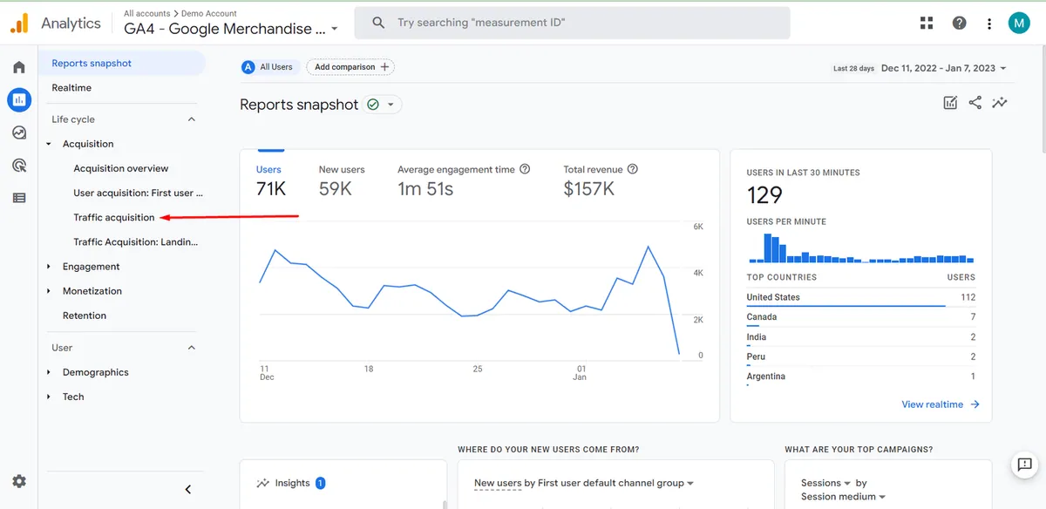Open the report status green check dropdown
This screenshot has width=1046, height=509.
click(x=383, y=105)
